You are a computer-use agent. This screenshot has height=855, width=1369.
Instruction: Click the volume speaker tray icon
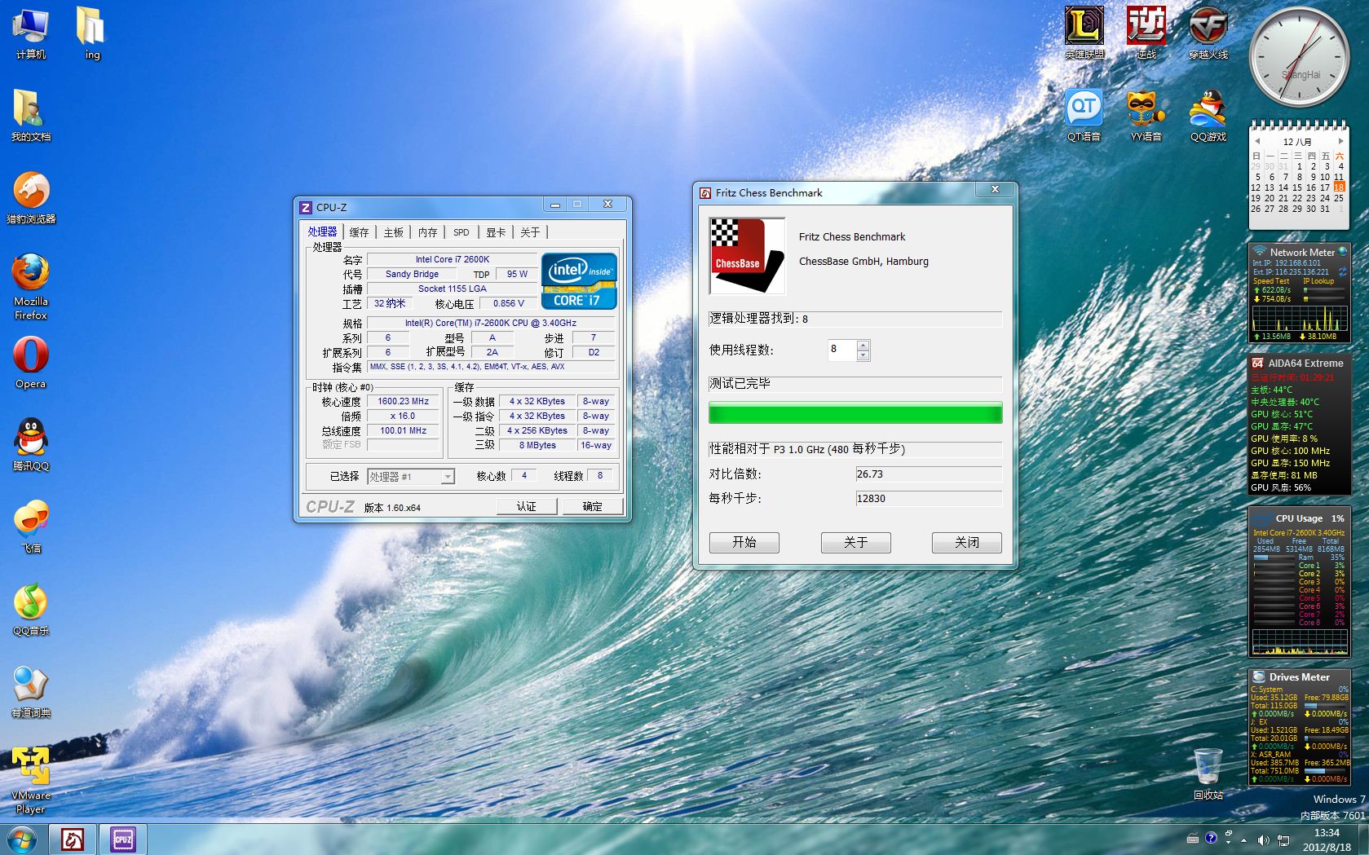pos(1263,840)
